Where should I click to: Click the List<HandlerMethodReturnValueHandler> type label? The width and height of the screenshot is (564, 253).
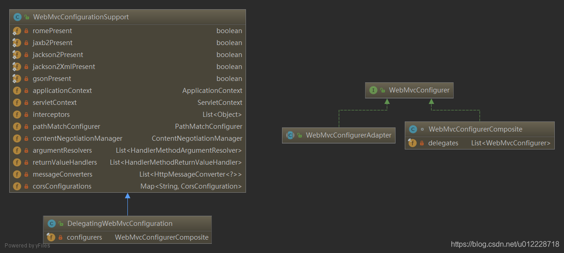tap(176, 162)
